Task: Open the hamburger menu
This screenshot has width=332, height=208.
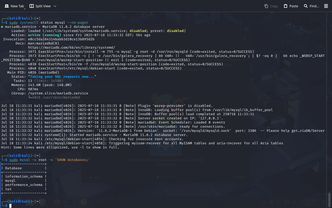Action: (326, 6)
